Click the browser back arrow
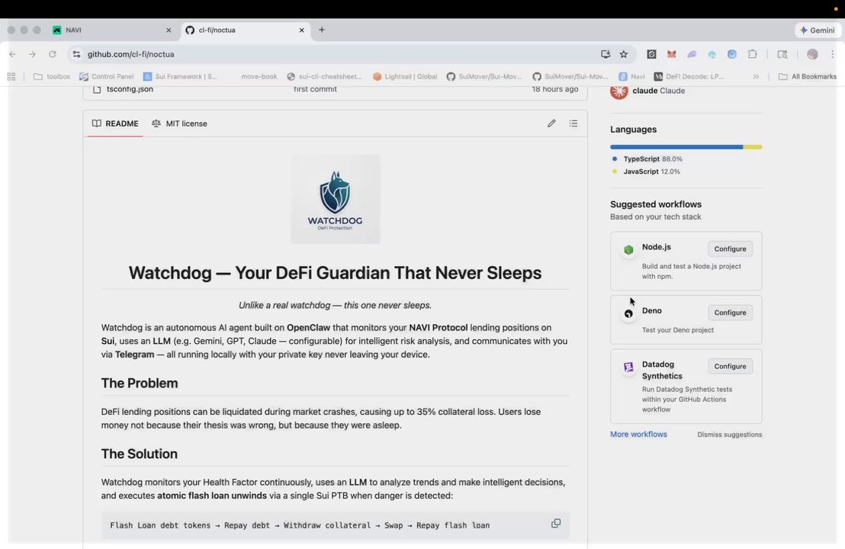 [12, 54]
